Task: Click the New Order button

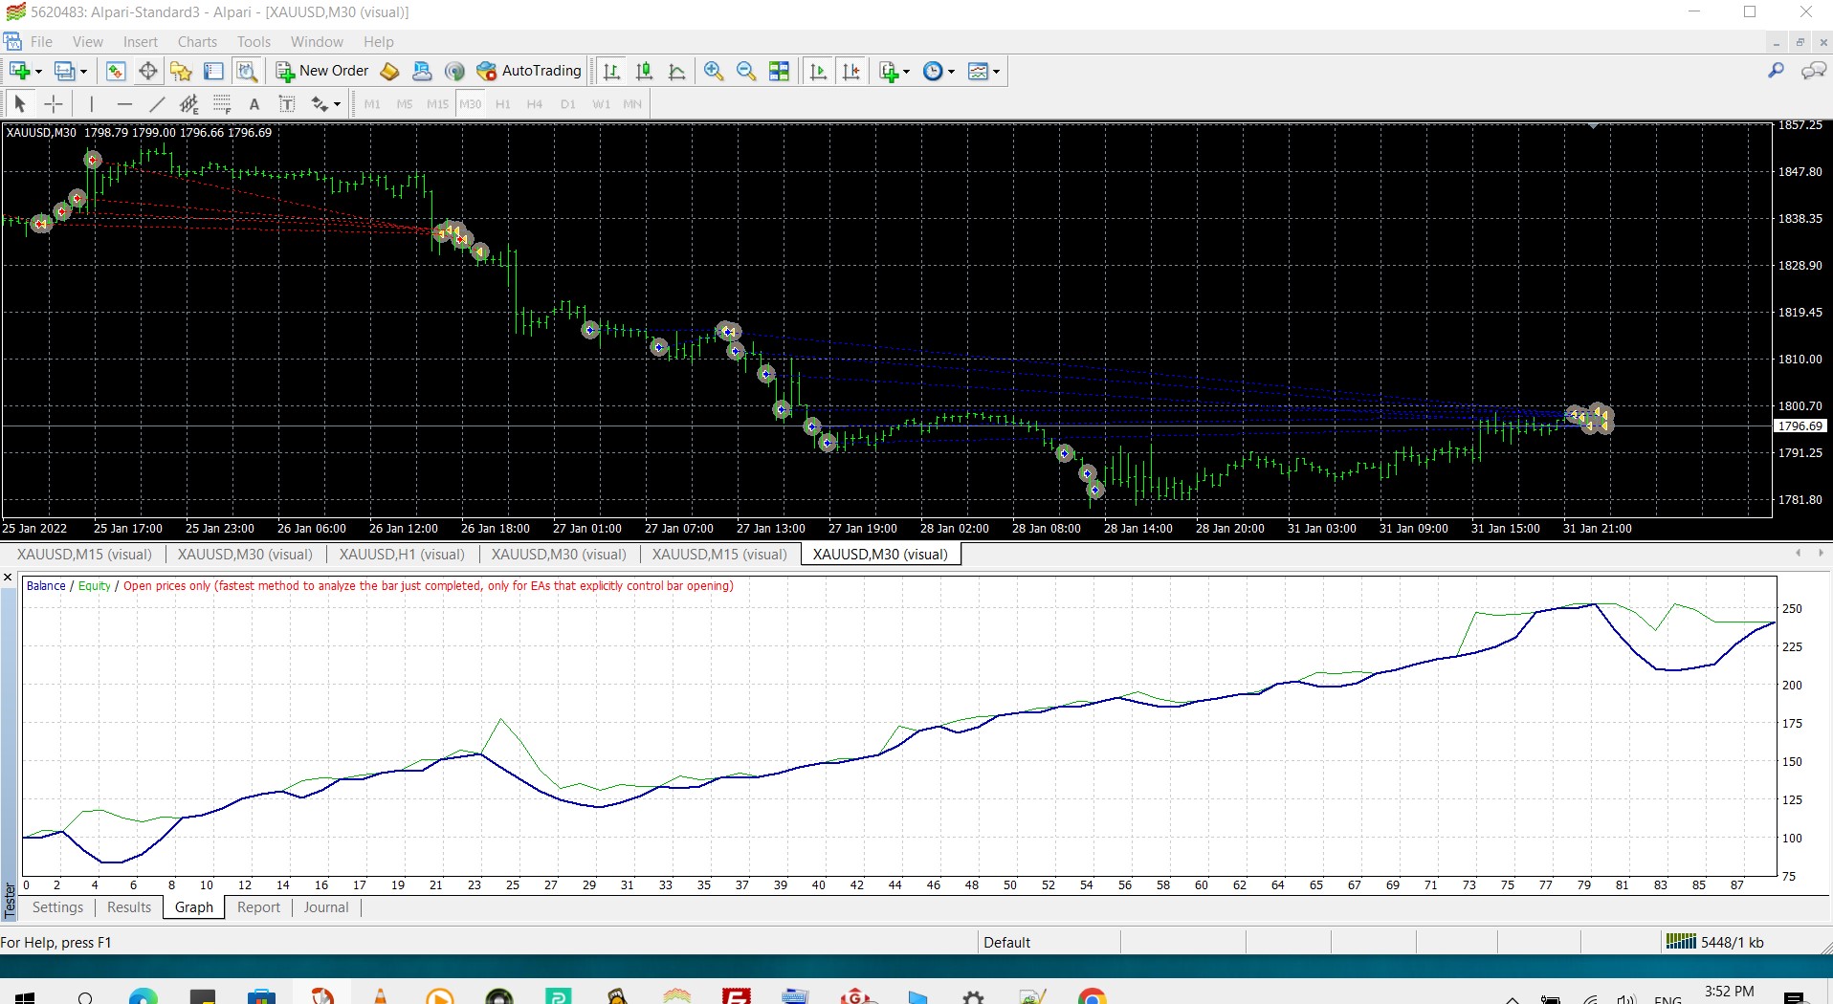Action: 322,71
